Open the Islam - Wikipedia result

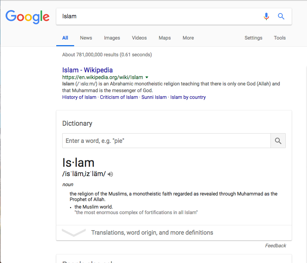(88, 70)
